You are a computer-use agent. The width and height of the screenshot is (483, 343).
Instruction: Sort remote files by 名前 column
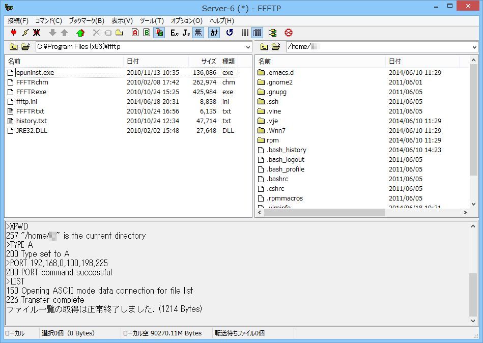coord(321,61)
